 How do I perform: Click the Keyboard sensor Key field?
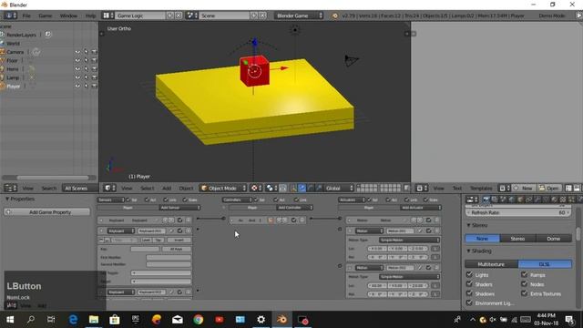tap(145, 249)
